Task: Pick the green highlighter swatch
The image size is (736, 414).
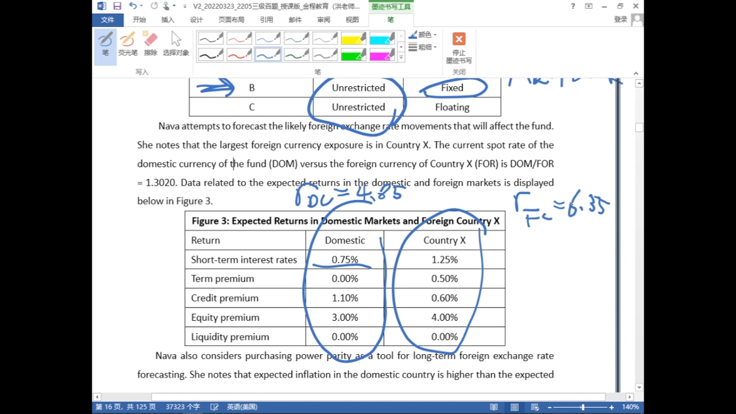Action: pyautogui.click(x=354, y=55)
